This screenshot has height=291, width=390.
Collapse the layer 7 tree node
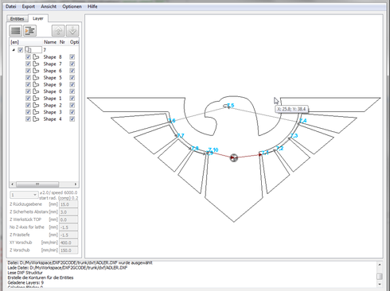pos(14,50)
